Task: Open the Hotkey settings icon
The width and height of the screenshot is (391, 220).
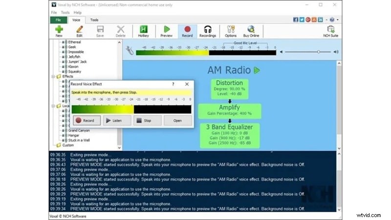Action: click(x=144, y=30)
